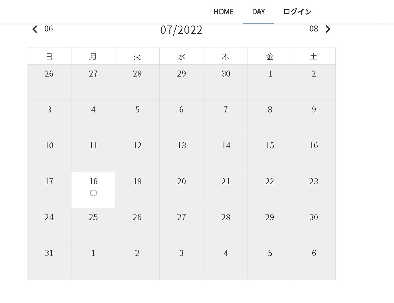Click the 07/2022 month heading
The image size is (394, 303).
click(x=181, y=30)
